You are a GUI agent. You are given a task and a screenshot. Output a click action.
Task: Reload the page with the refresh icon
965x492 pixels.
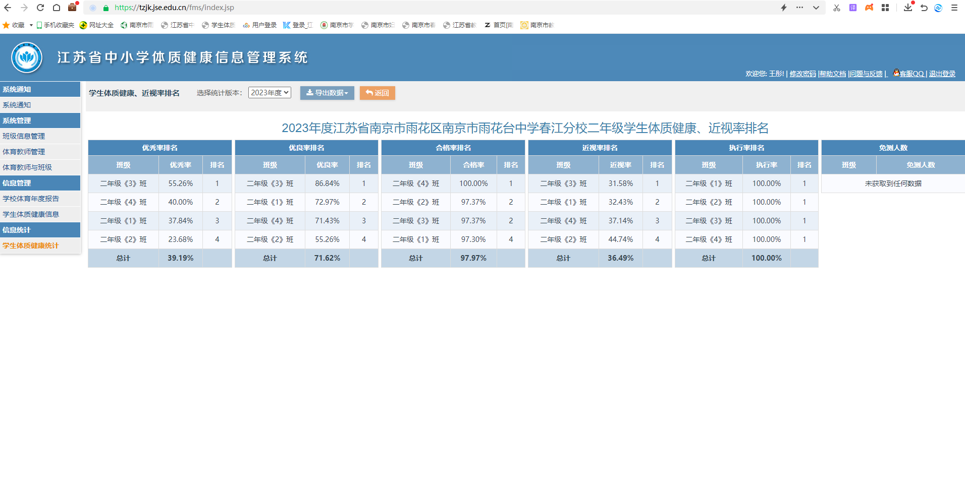click(40, 8)
